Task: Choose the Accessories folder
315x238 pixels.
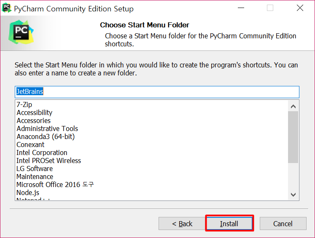Action: (34, 120)
